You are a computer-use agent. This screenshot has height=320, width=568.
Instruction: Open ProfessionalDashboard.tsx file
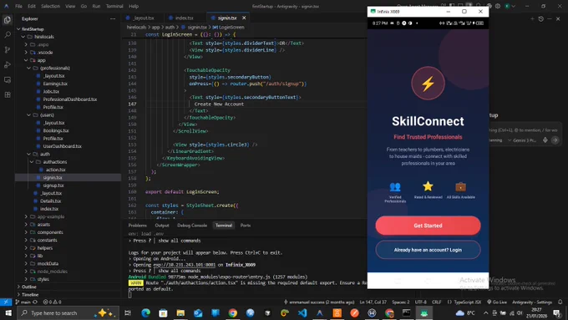click(x=70, y=99)
